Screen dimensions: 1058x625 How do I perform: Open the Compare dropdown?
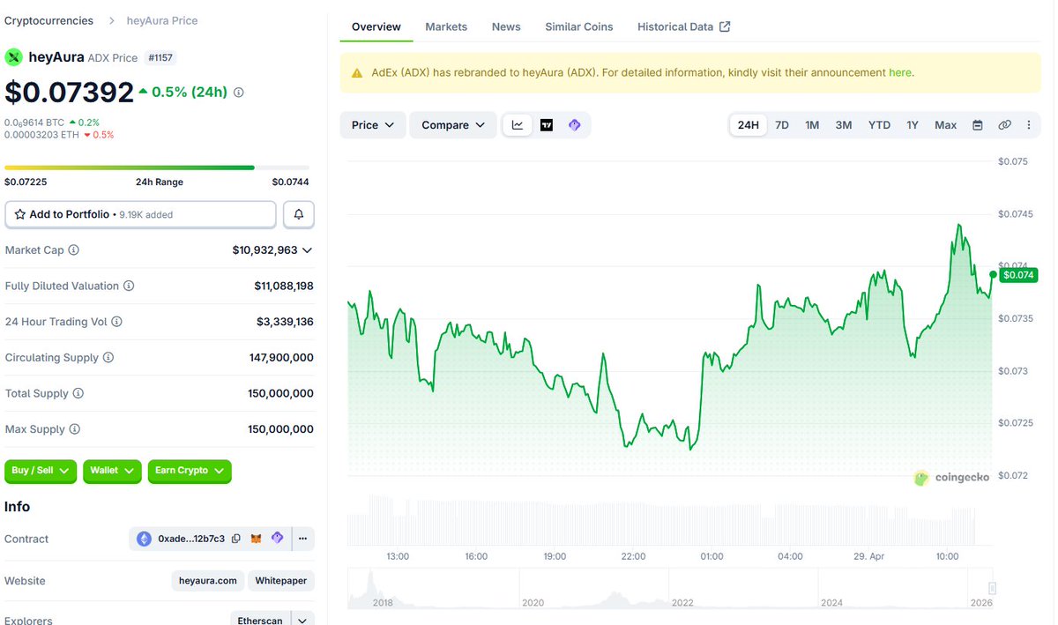click(453, 125)
